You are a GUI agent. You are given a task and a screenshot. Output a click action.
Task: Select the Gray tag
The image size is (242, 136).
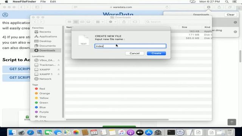point(43,117)
